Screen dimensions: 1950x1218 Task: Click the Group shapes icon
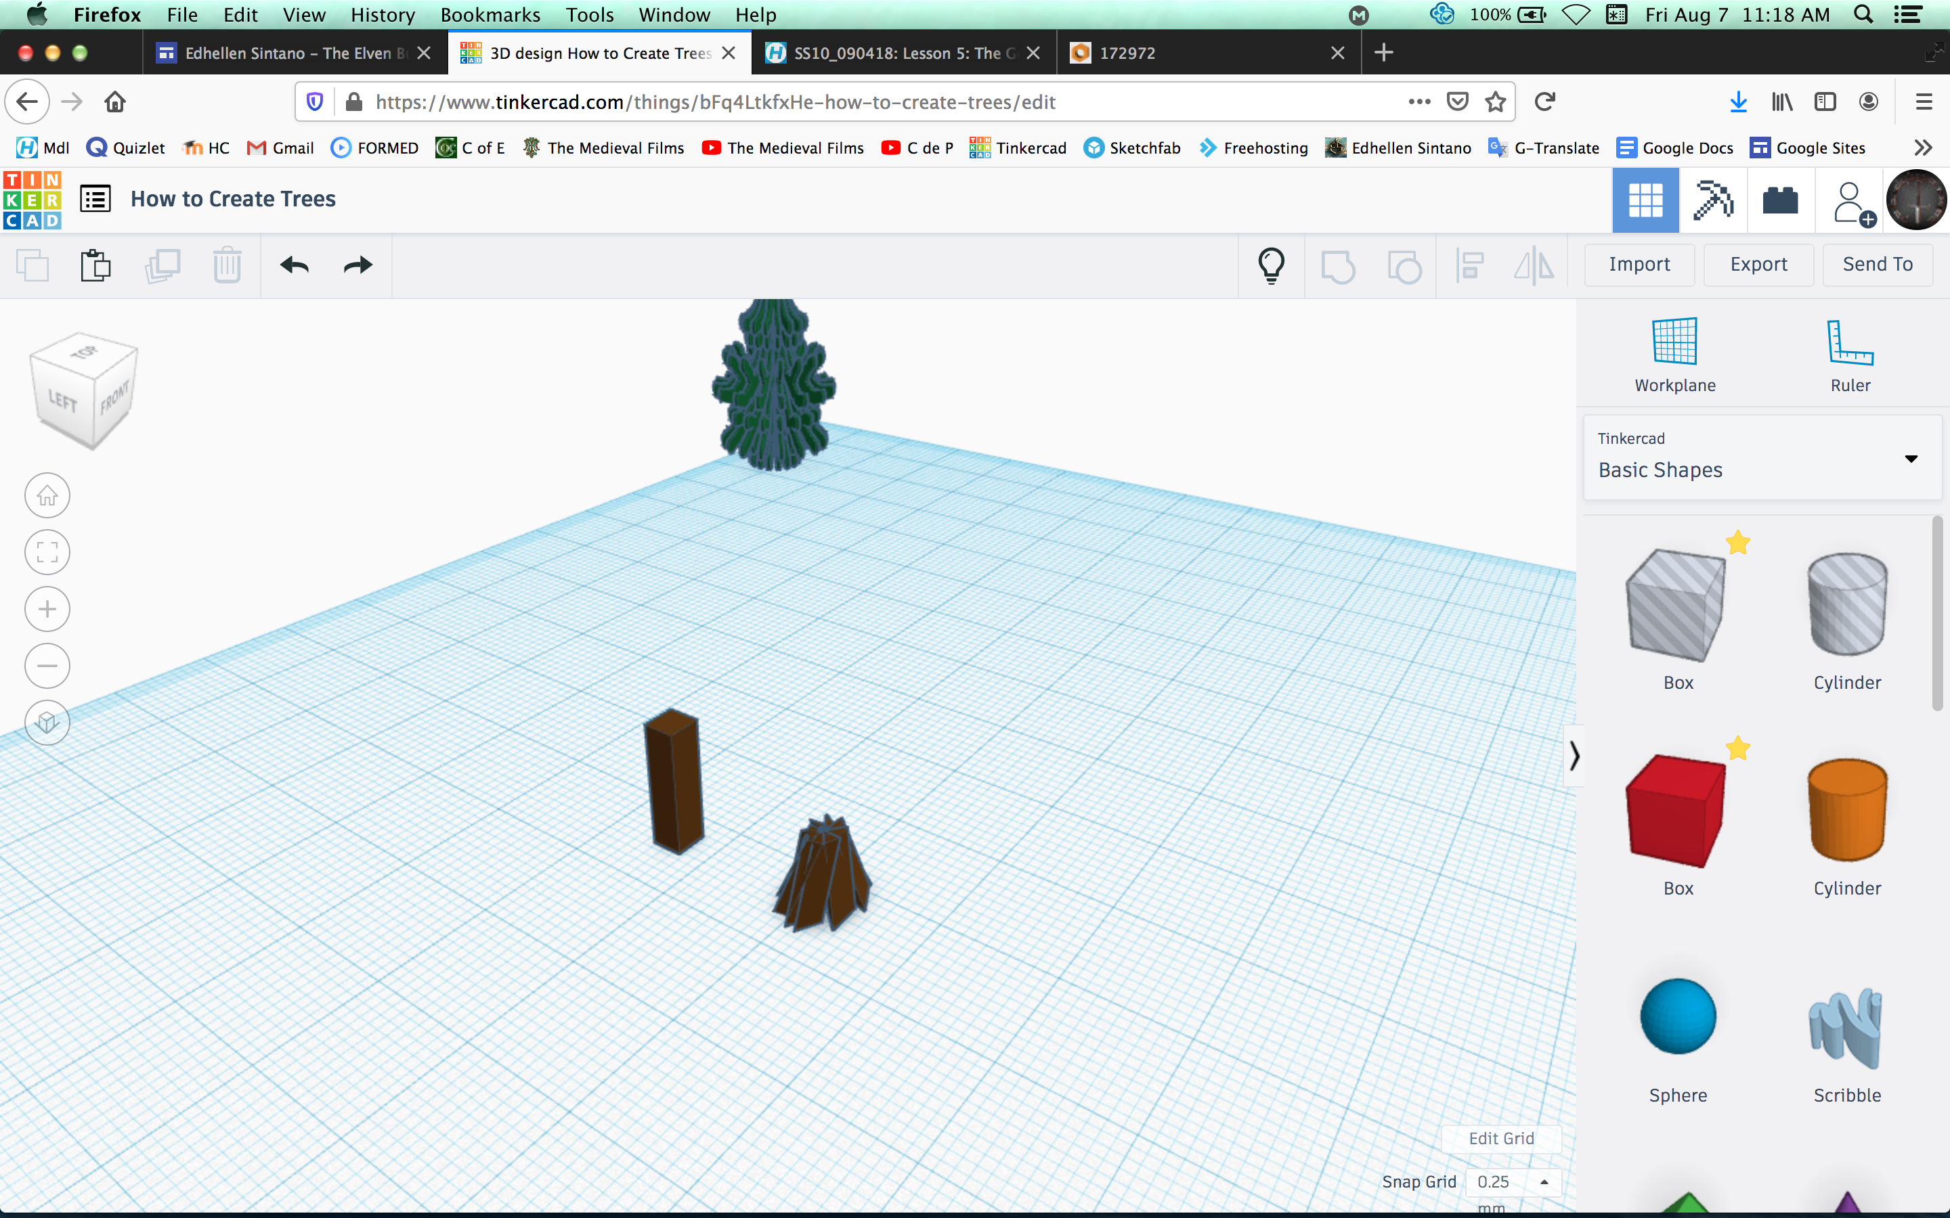[1338, 267]
